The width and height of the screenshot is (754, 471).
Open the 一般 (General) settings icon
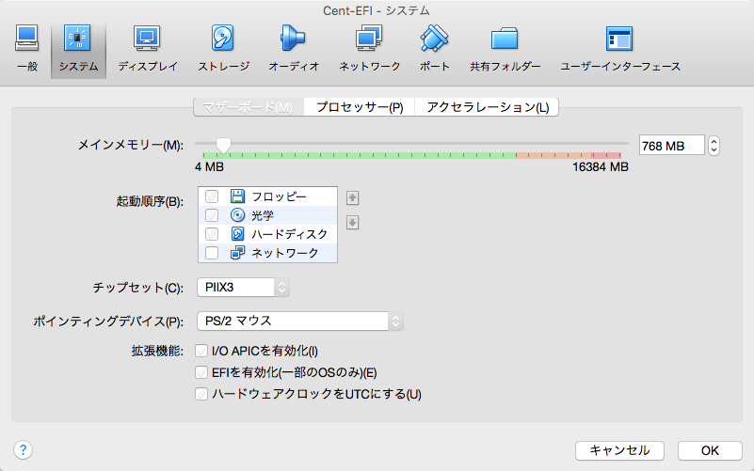(x=27, y=39)
